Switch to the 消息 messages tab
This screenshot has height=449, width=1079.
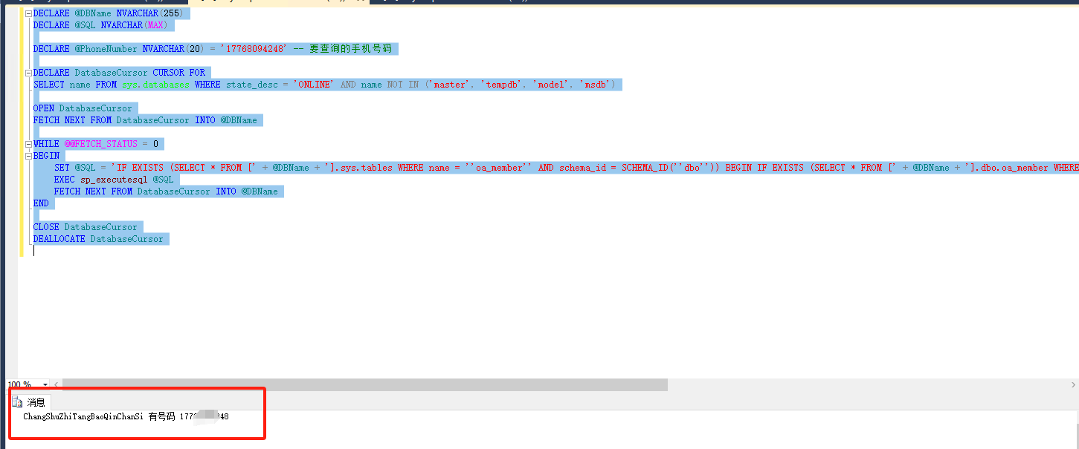(x=36, y=402)
